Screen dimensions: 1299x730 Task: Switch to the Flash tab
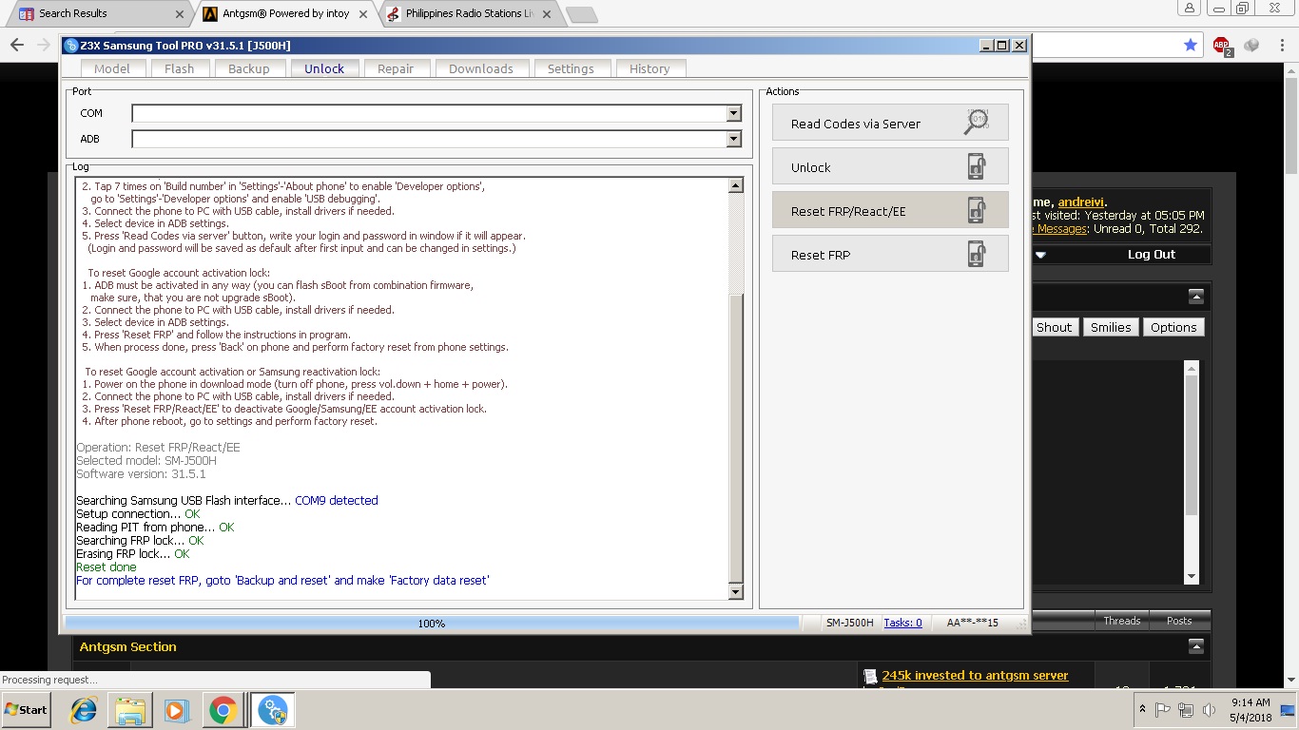tap(179, 68)
